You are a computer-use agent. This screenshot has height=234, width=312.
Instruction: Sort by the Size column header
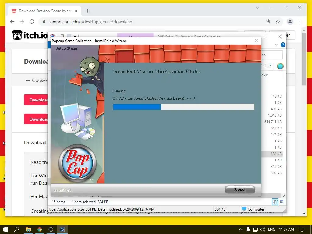(x=264, y=75)
